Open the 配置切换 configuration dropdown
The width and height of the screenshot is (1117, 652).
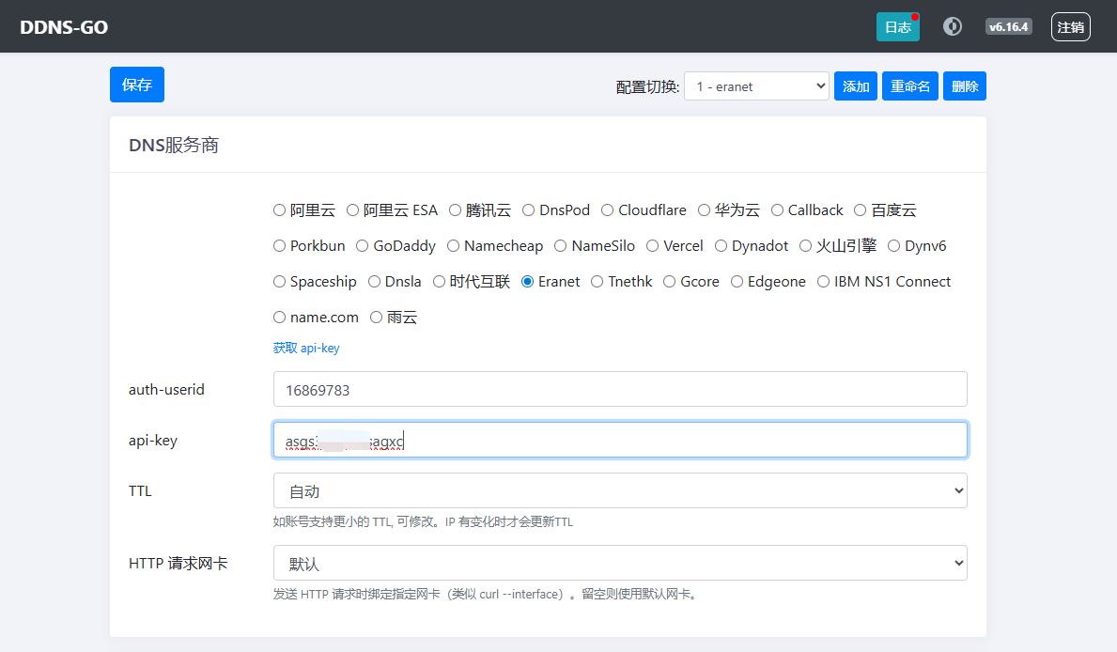point(756,86)
